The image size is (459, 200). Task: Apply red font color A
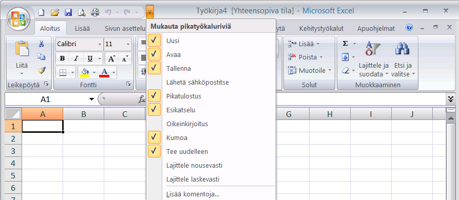[x=105, y=72]
